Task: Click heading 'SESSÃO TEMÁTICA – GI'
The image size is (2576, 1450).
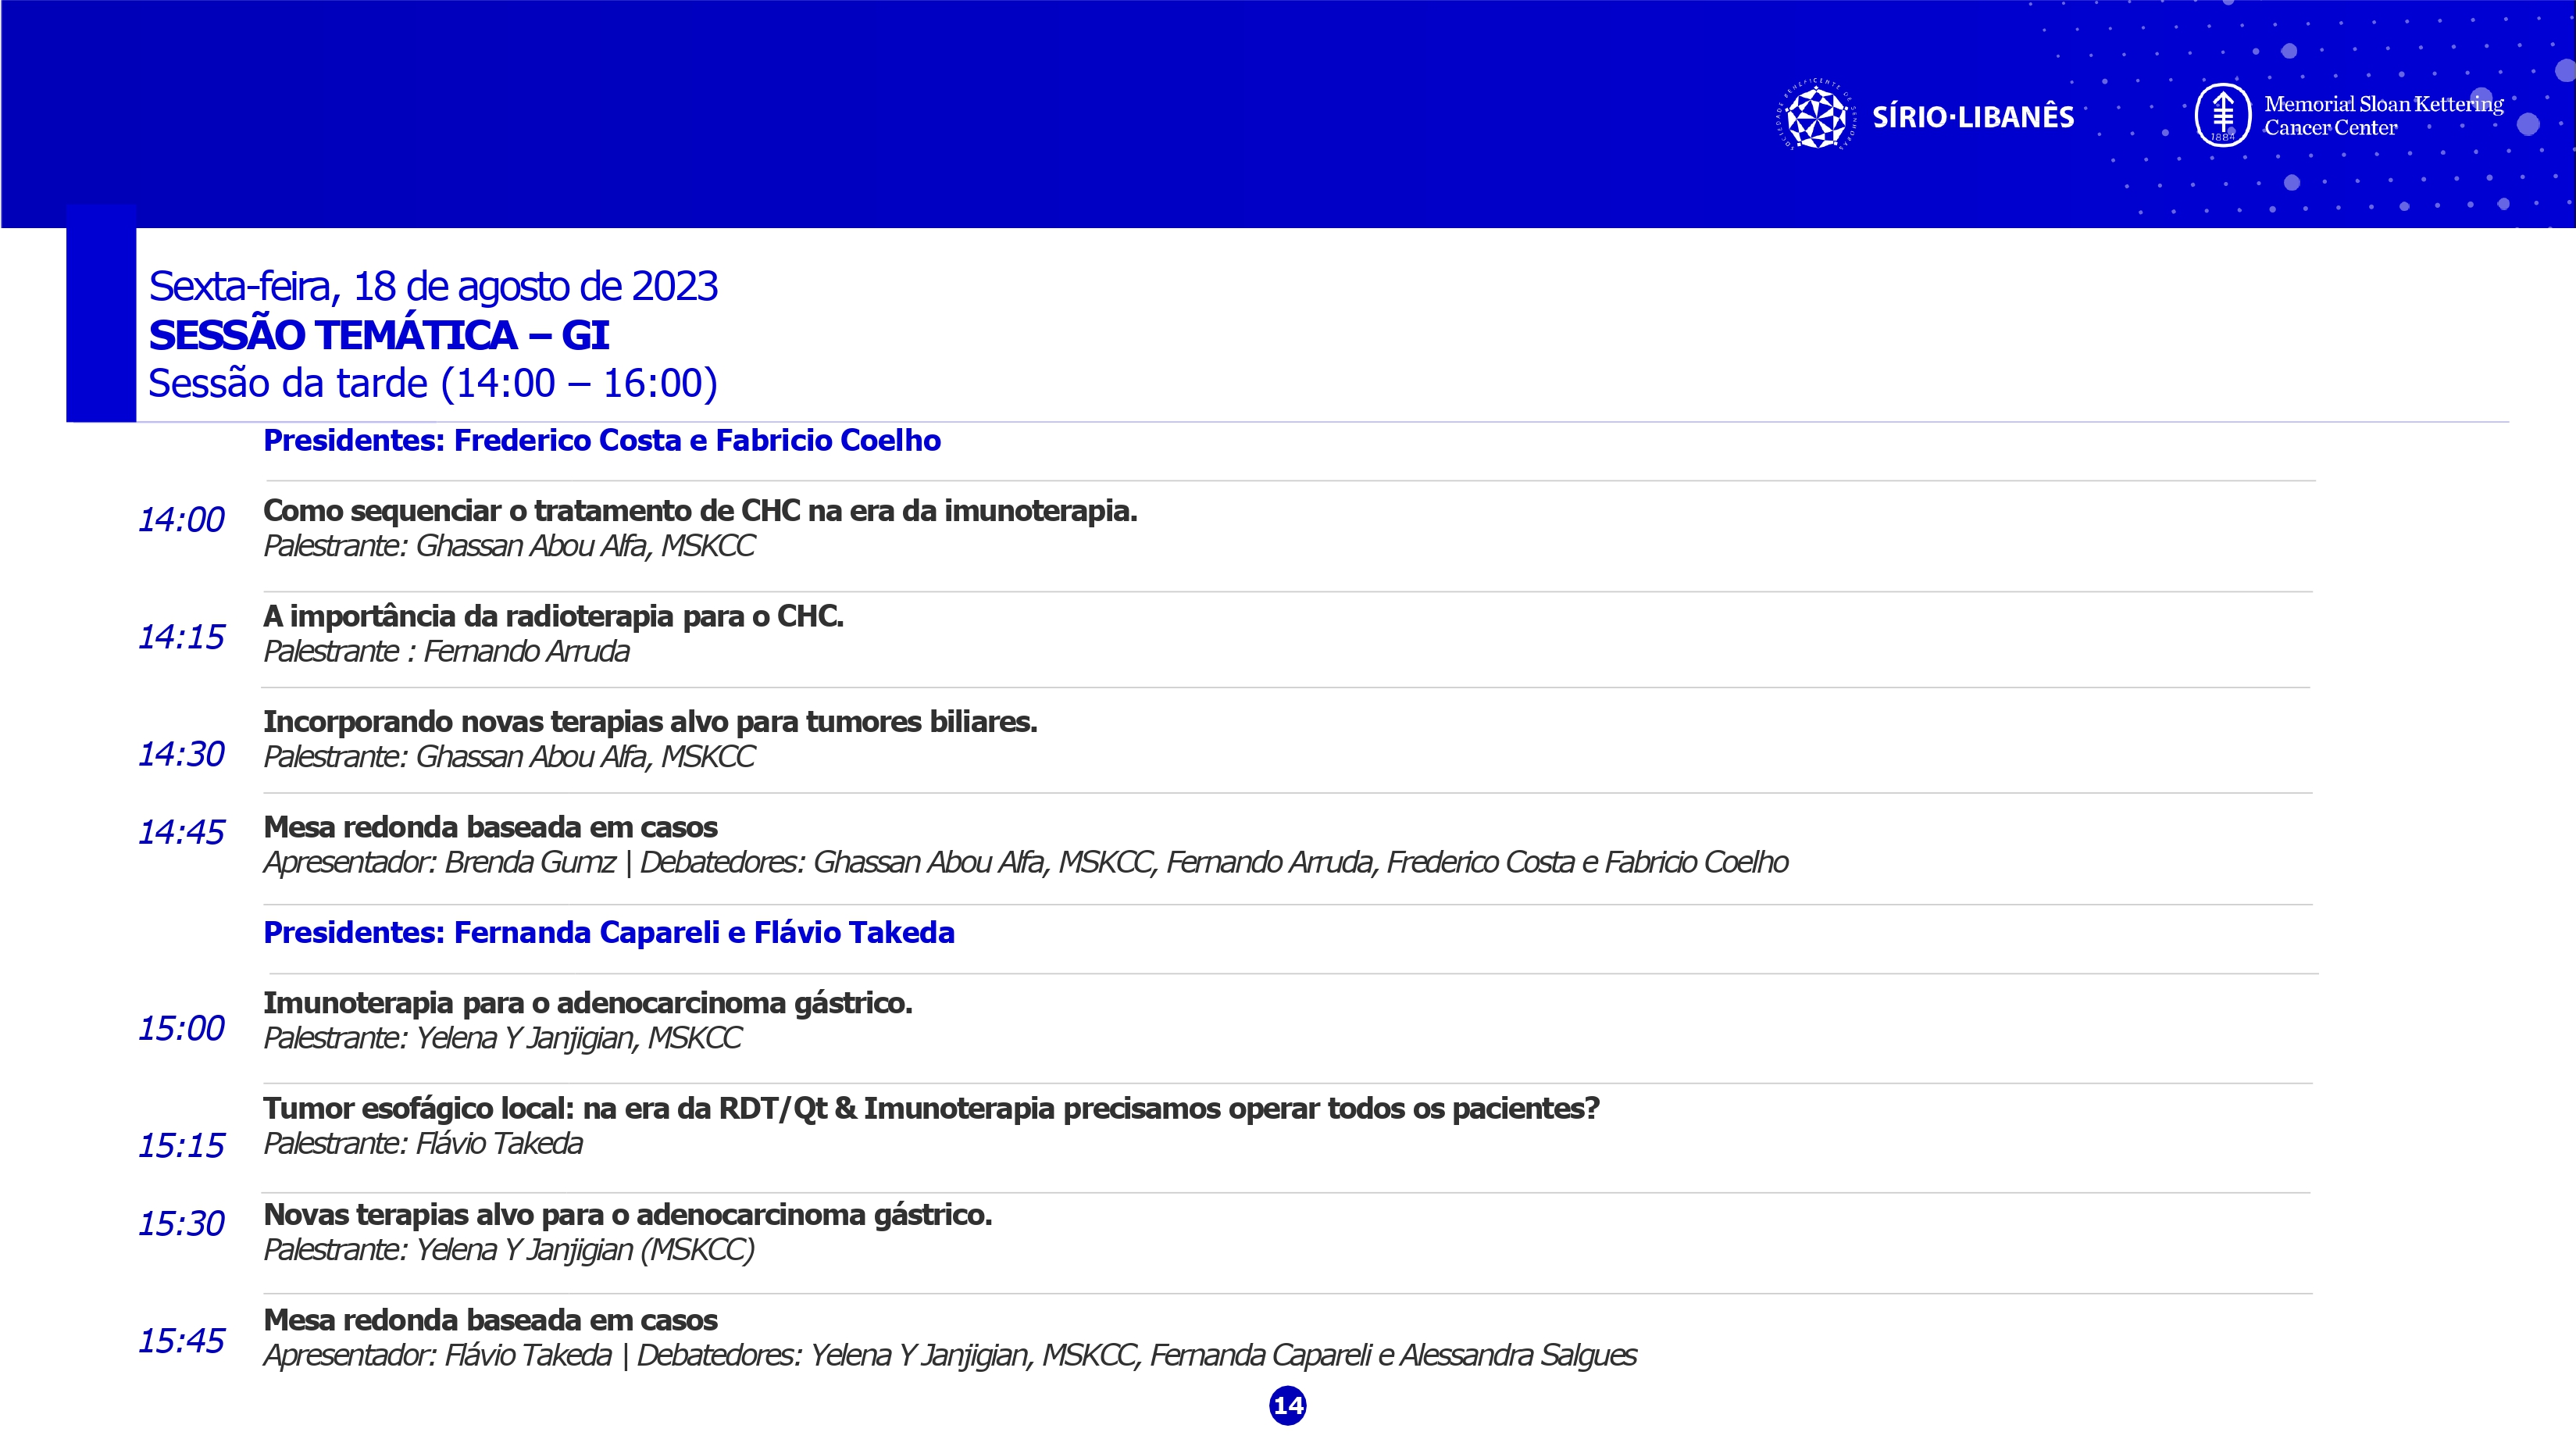Action: tap(379, 335)
